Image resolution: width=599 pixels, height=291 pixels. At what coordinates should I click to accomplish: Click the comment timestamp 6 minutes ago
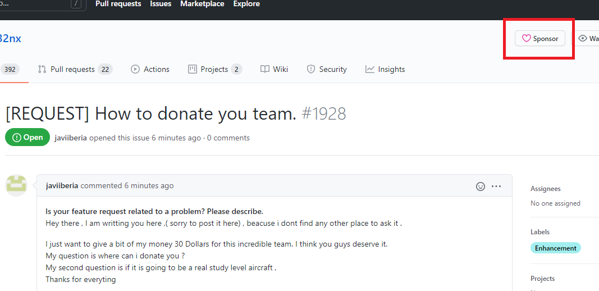pos(149,186)
